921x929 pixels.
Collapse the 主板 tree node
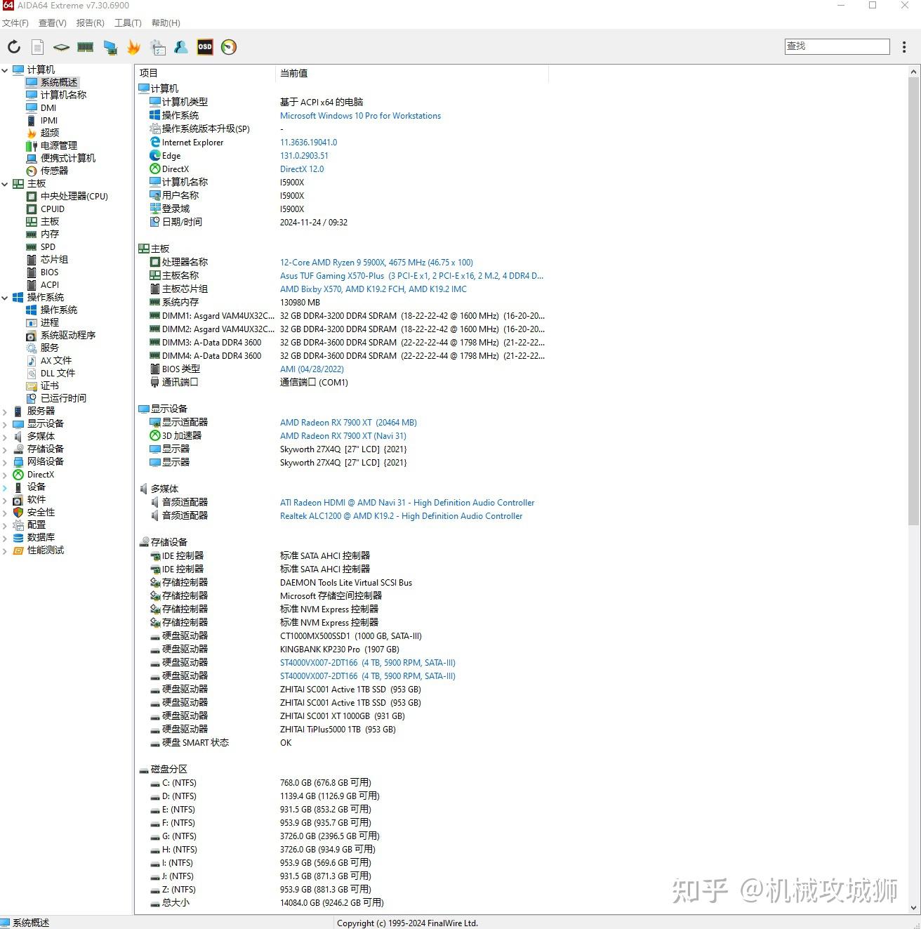coord(5,184)
